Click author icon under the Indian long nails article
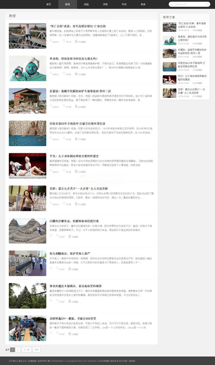This screenshot has height=365, width=215. coord(51,139)
